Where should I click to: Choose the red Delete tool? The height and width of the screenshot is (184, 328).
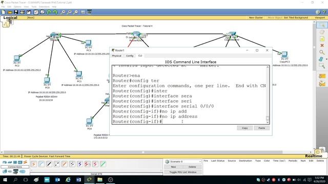pos(322,45)
